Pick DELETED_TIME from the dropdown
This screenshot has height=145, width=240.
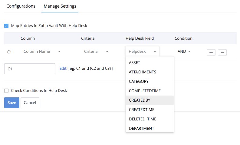click(143, 119)
